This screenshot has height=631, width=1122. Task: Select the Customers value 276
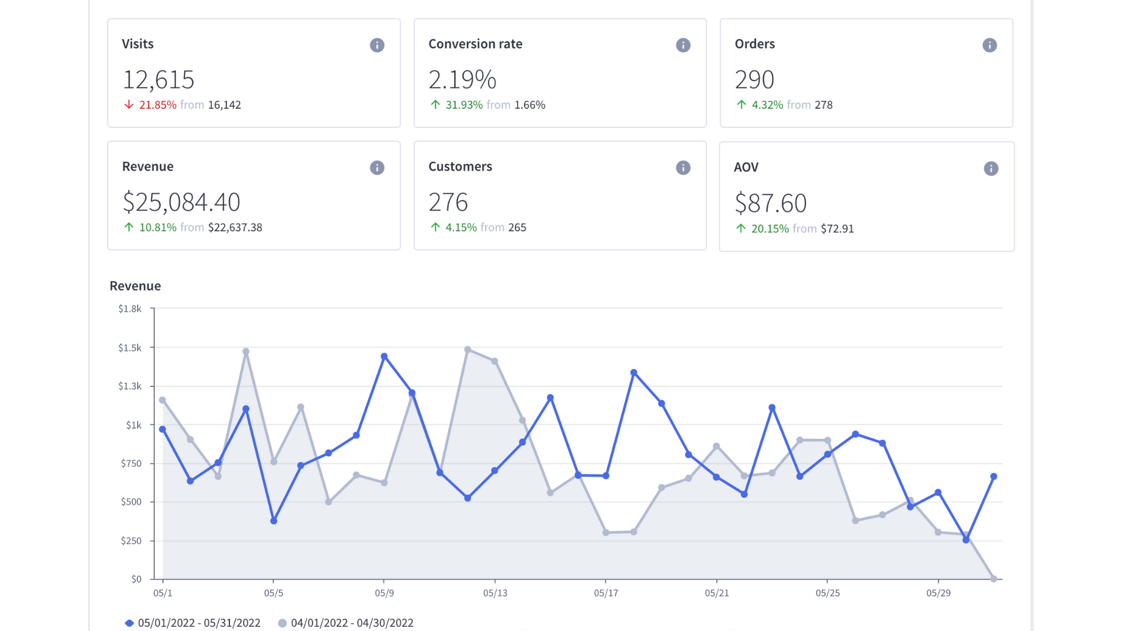pos(448,202)
